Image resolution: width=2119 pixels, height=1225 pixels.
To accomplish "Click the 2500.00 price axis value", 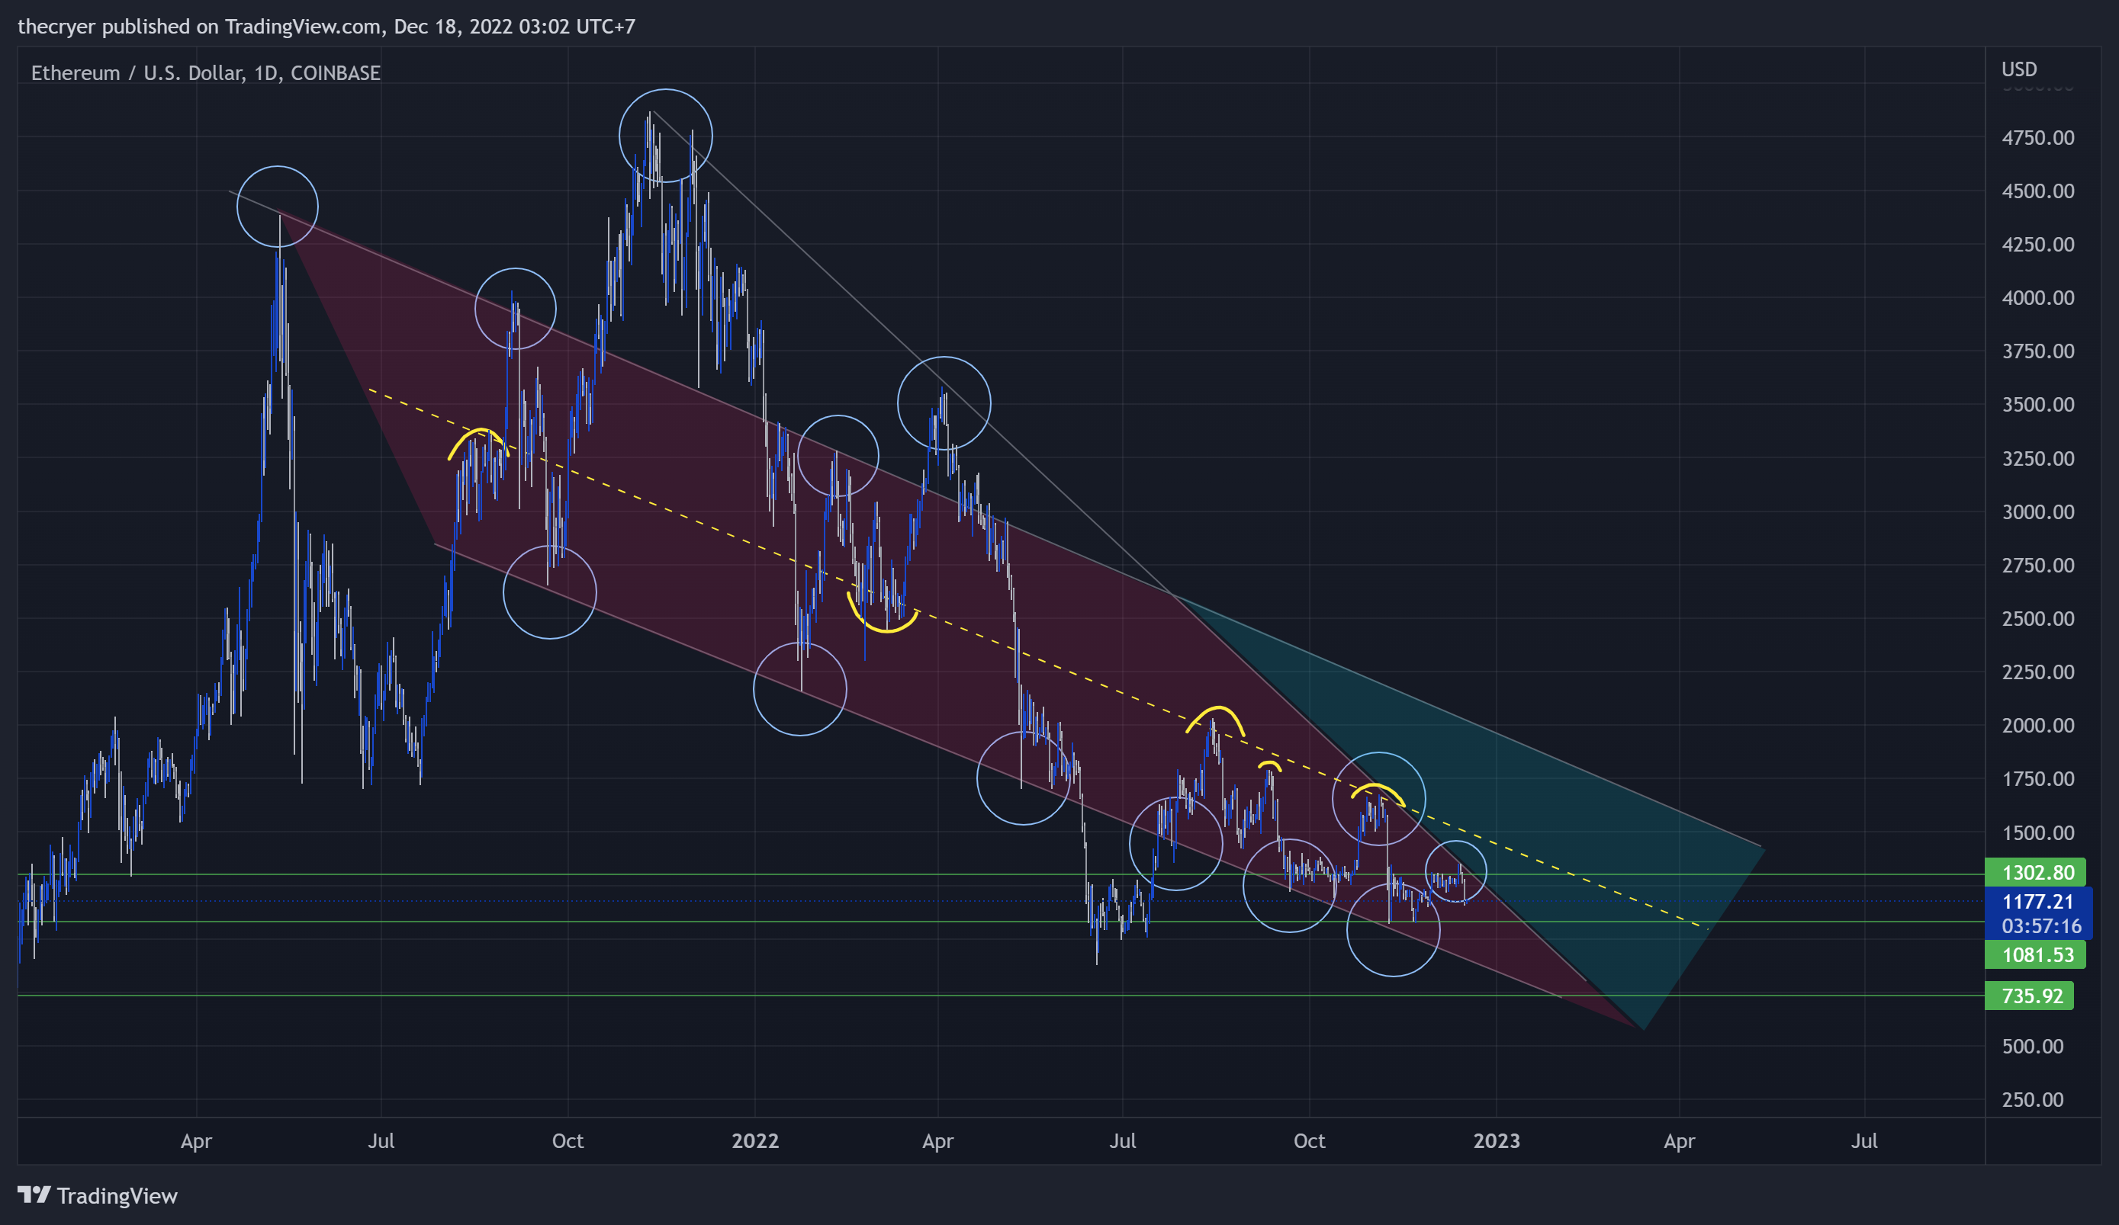I will 2038,618.
